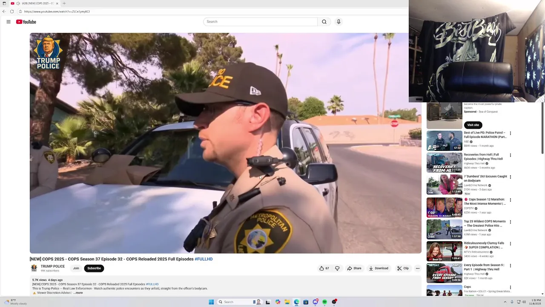The image size is (545, 307).
Task: Open options for Every Episode from Season 9
Action: coord(511,266)
